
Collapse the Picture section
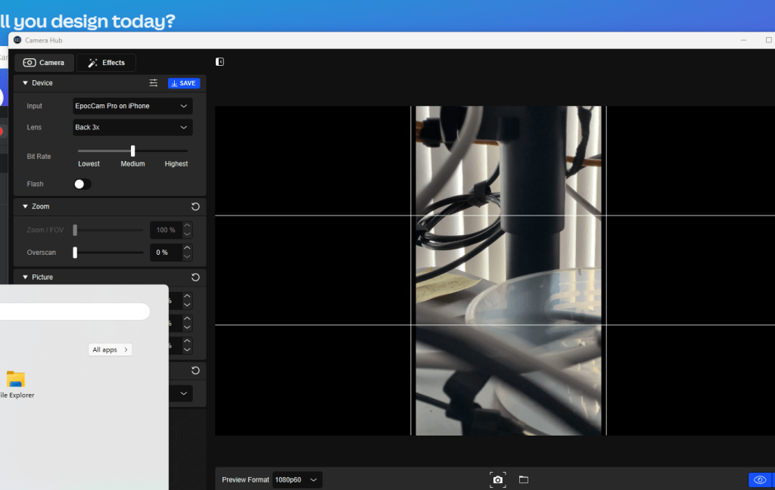pyautogui.click(x=25, y=277)
